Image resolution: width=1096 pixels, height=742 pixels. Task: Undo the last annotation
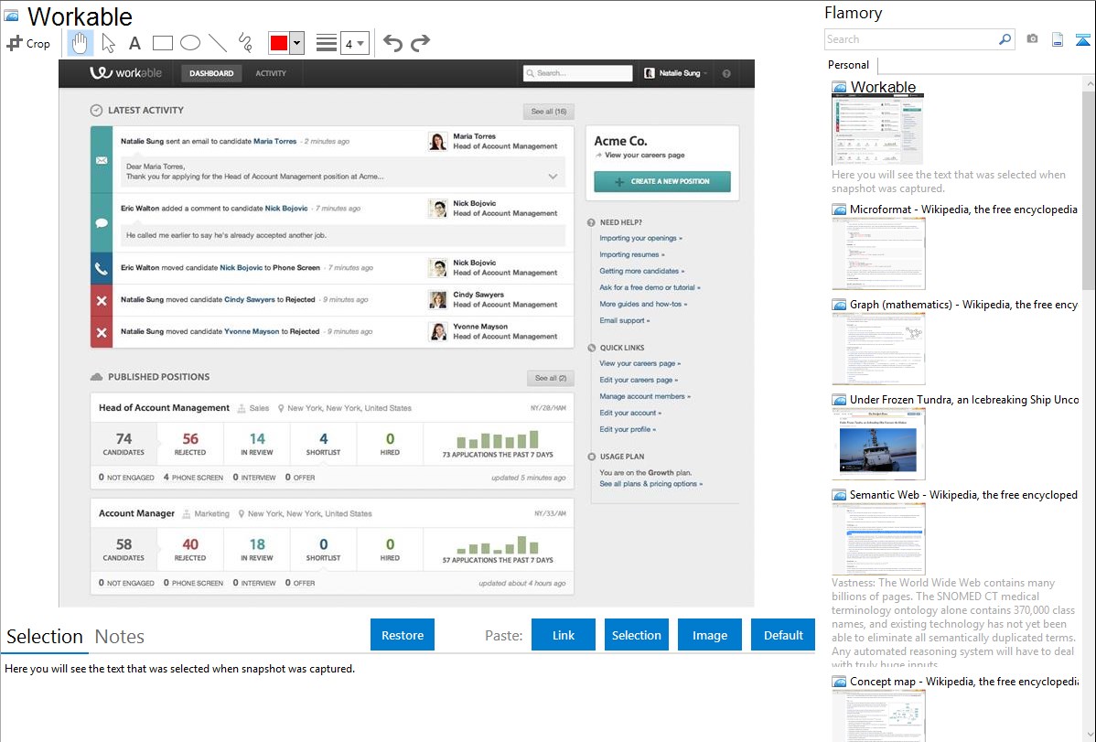(x=392, y=43)
